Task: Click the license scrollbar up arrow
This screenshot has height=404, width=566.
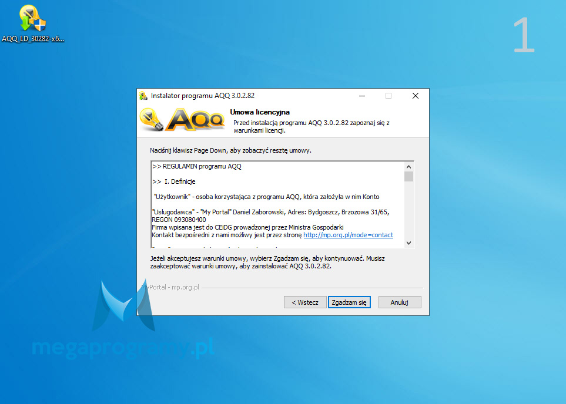Action: tap(408, 167)
